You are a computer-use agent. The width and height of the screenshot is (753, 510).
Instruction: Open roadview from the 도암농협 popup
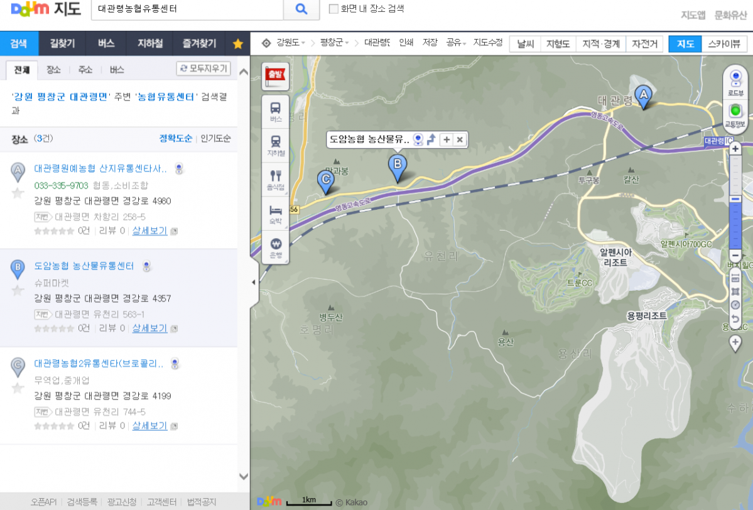click(x=418, y=139)
